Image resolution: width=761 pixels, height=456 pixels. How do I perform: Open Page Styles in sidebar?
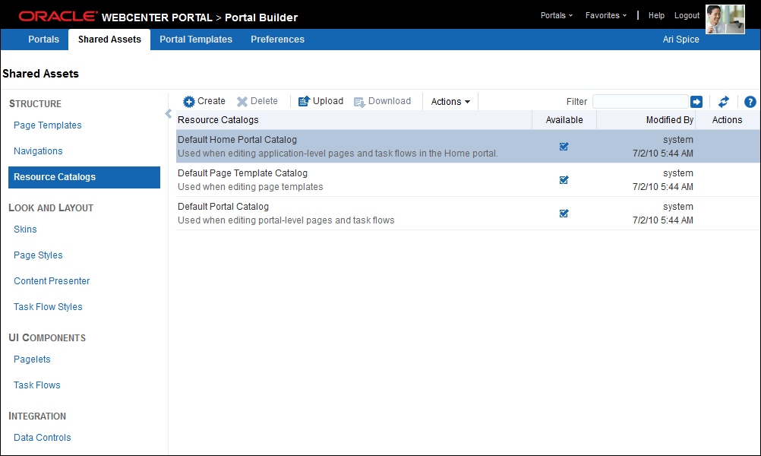coord(38,255)
